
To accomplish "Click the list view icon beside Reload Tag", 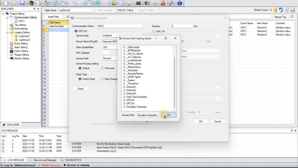I will tap(292, 17).
